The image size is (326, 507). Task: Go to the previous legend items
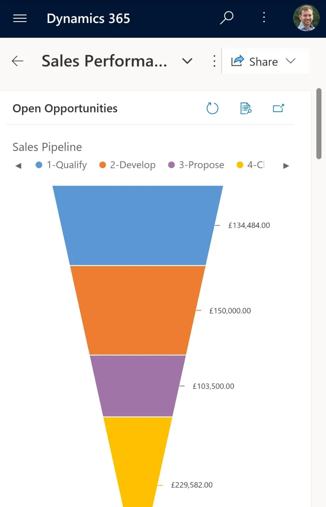(x=18, y=166)
